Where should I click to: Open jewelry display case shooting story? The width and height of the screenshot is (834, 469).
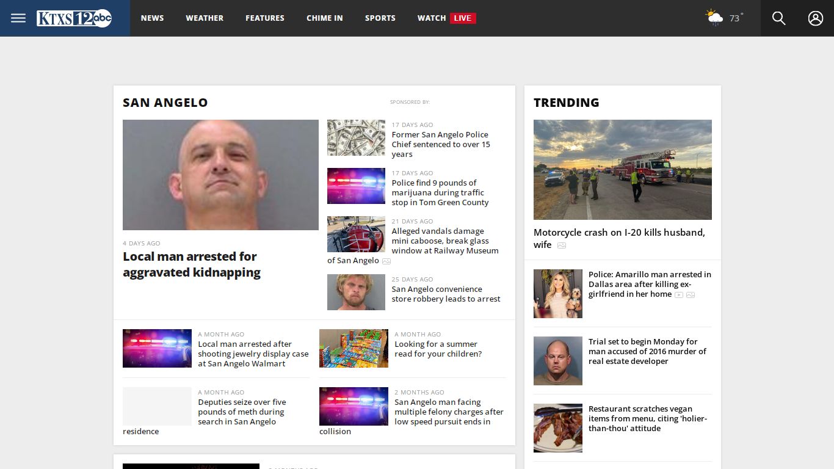coord(253,354)
